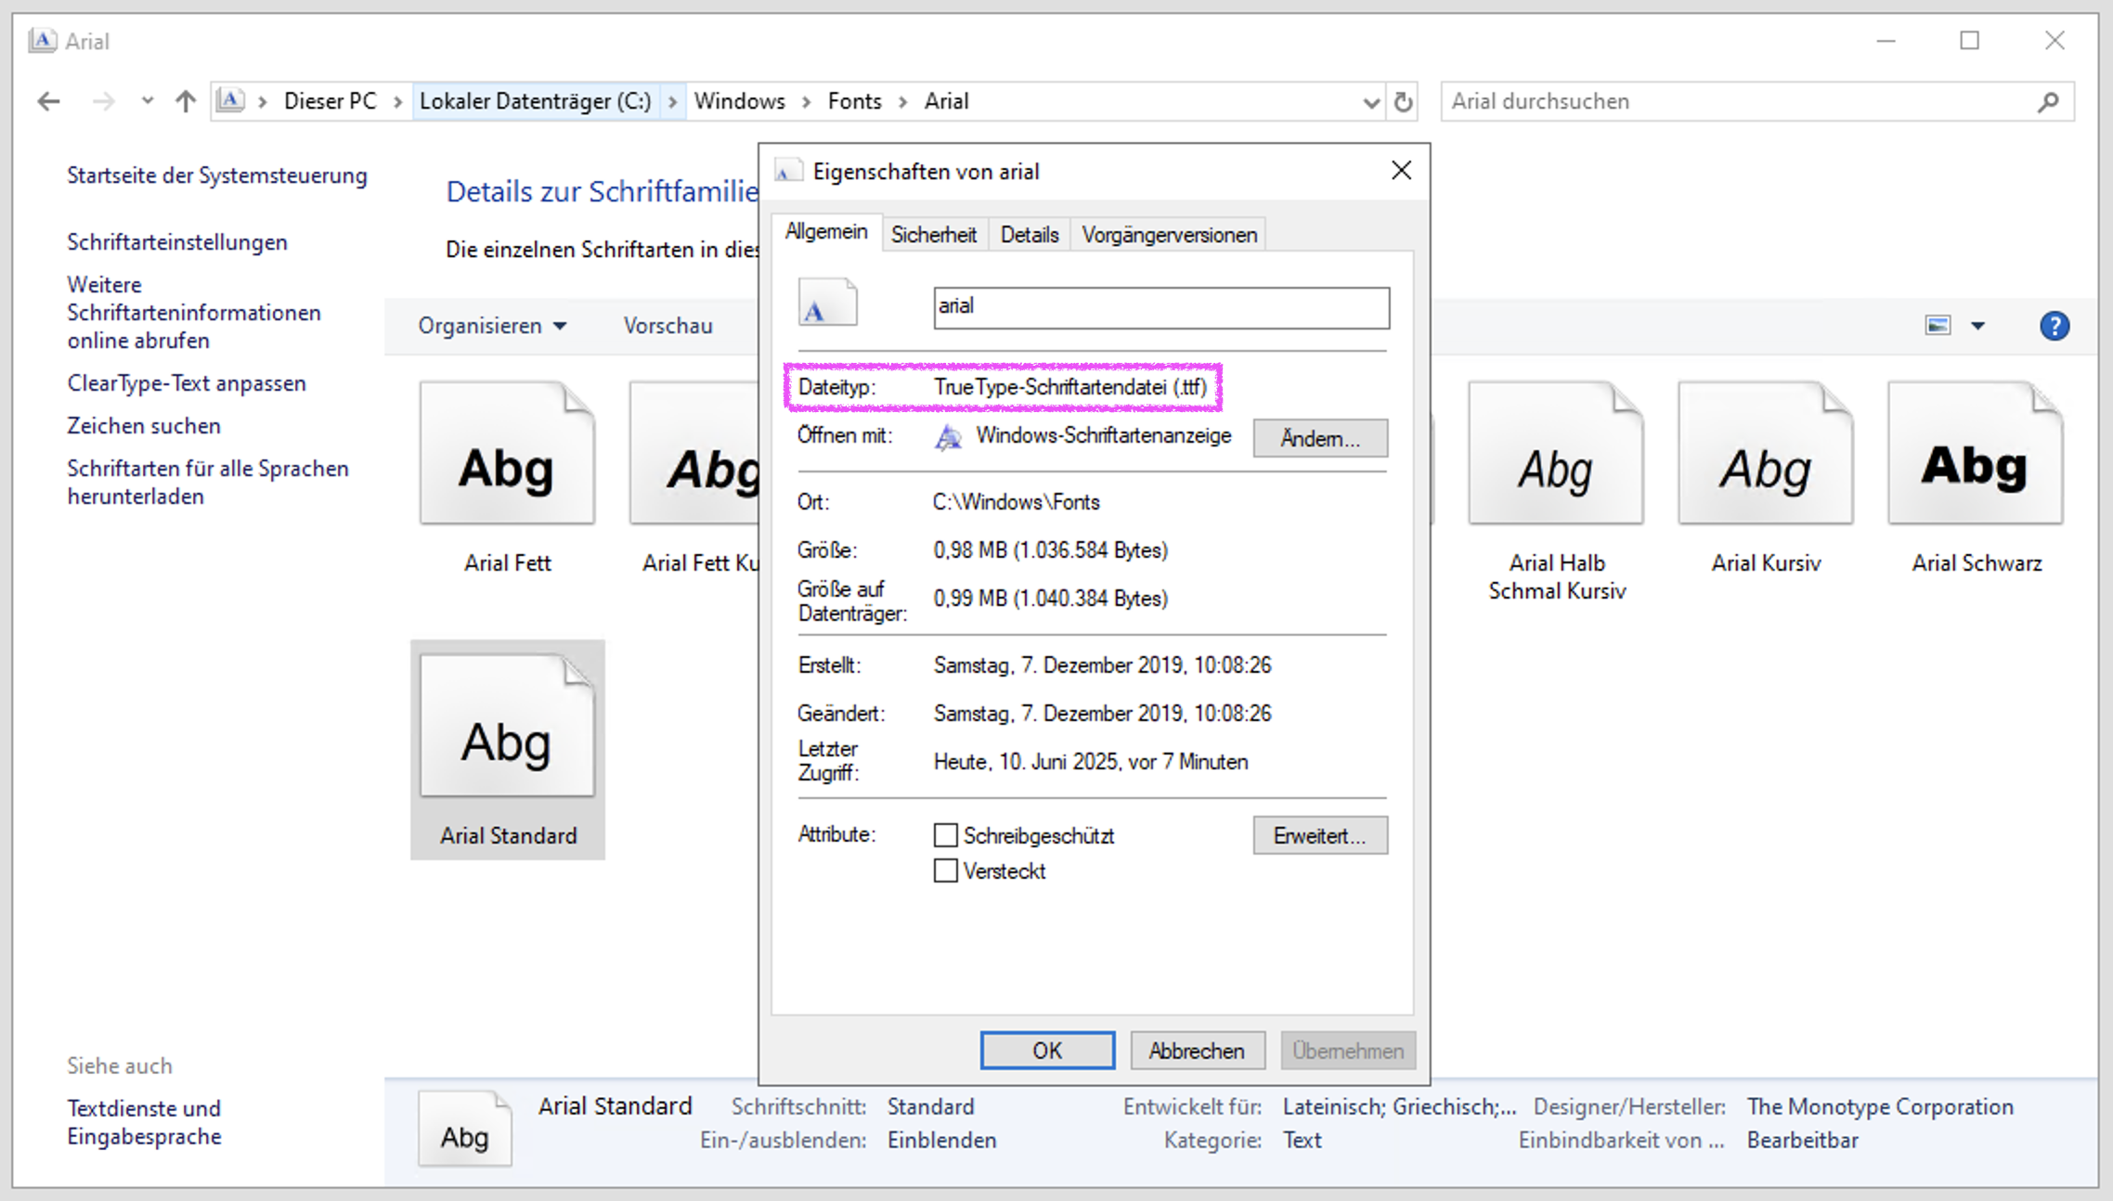This screenshot has height=1201, width=2113.
Task: Maximize the Arial window
Action: point(1970,41)
